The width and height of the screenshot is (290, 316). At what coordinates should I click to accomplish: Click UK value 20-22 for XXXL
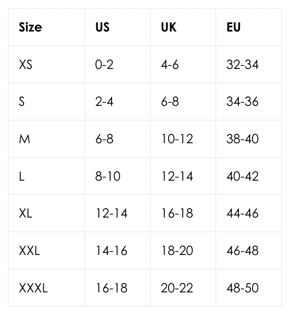pos(177,288)
